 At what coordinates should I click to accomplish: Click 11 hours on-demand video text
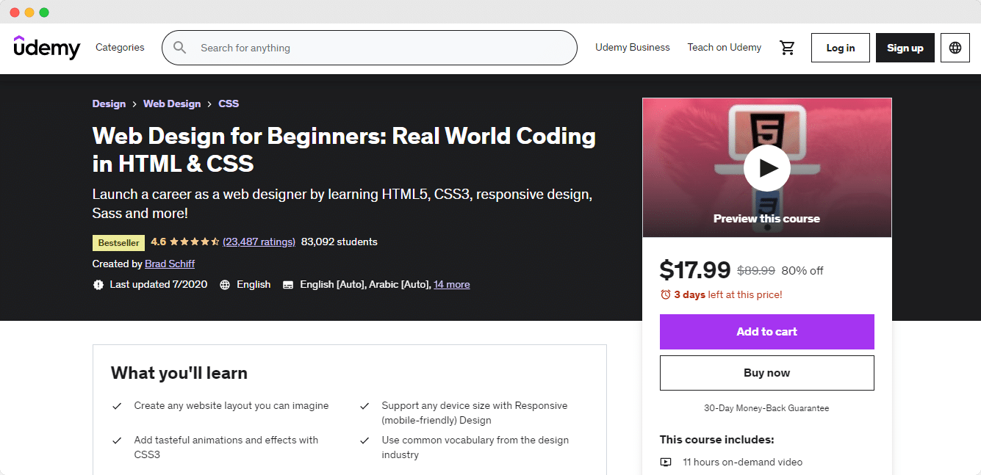pos(743,463)
